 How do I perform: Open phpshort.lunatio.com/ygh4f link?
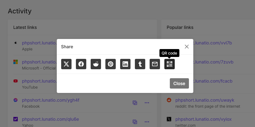tap(51, 100)
